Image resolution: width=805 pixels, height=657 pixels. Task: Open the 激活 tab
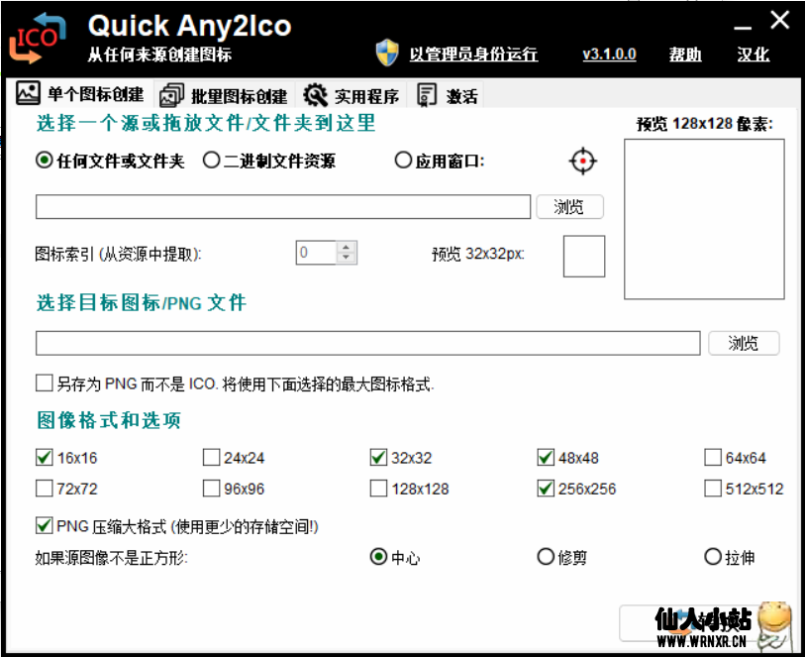pyautogui.click(x=451, y=94)
